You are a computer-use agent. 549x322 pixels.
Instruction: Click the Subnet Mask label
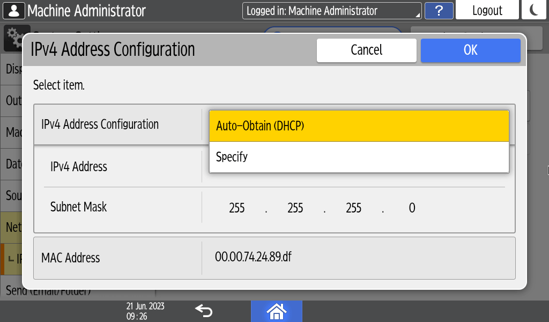pyautogui.click(x=79, y=207)
